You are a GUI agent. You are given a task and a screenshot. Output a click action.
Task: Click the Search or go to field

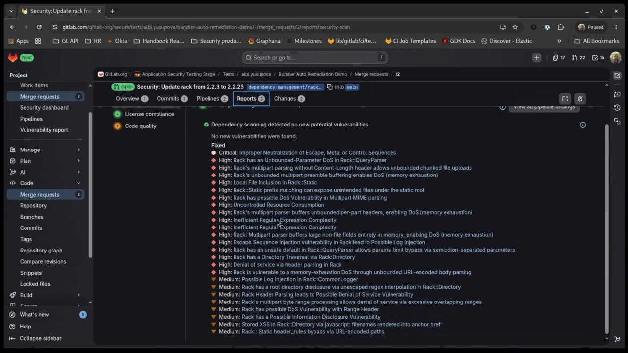(x=315, y=58)
